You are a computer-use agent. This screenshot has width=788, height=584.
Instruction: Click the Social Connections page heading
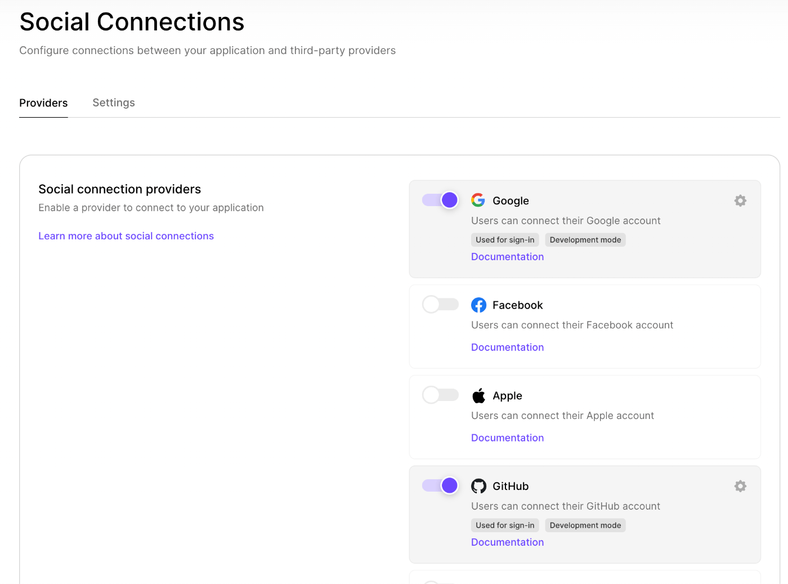pyautogui.click(x=132, y=22)
